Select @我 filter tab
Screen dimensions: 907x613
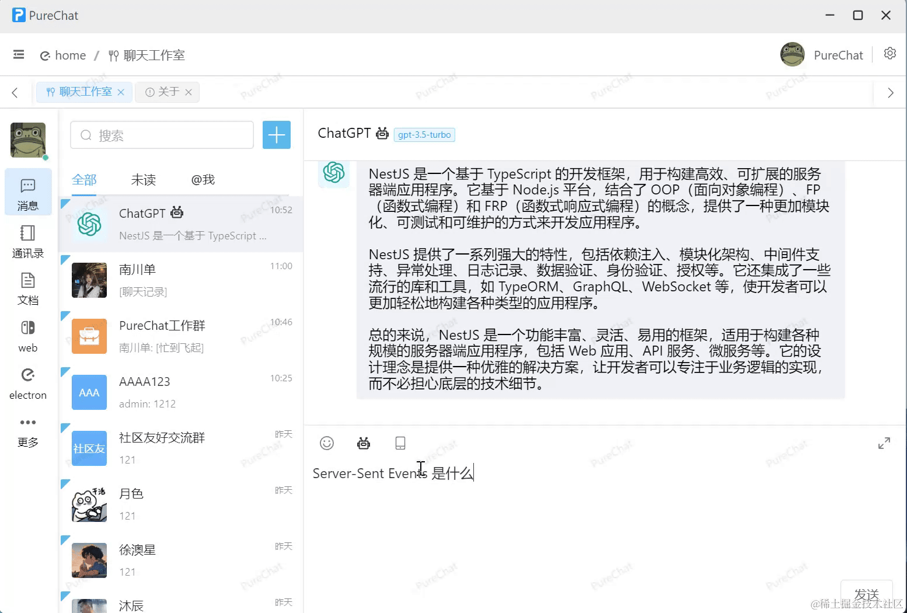(x=203, y=180)
